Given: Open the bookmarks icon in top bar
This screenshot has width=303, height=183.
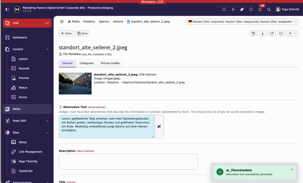Looking at the screenshot, I should [x=224, y=9].
